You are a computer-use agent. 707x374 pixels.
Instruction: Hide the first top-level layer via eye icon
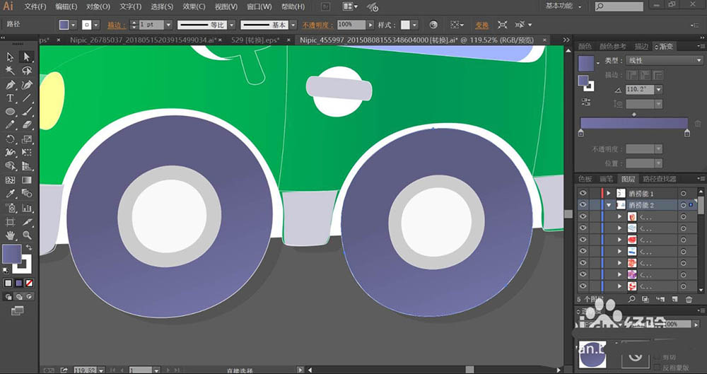click(583, 193)
